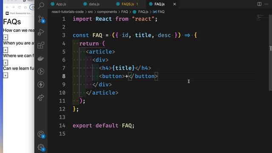Image resolution: width=272 pixels, height=153 pixels.
Task: Click browser back arrow
Action: (7, 7)
